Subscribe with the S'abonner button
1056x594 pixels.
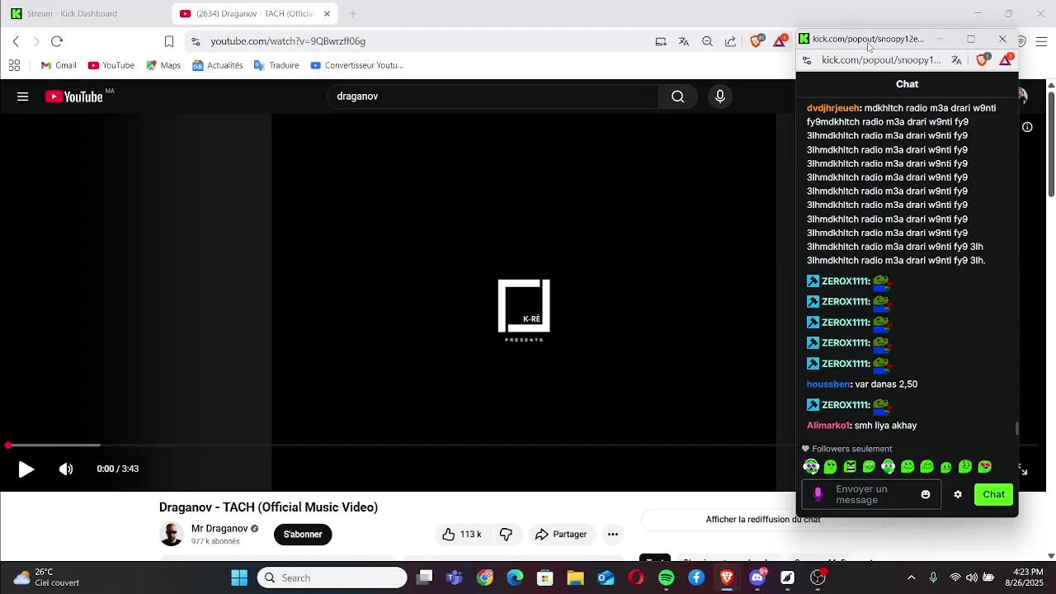click(x=303, y=535)
